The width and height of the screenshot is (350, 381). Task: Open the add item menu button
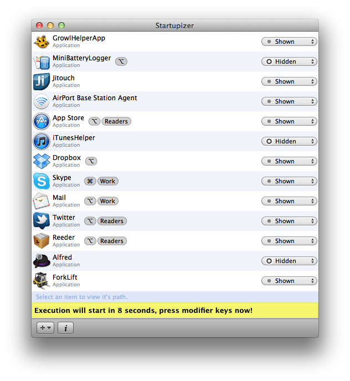click(45, 328)
